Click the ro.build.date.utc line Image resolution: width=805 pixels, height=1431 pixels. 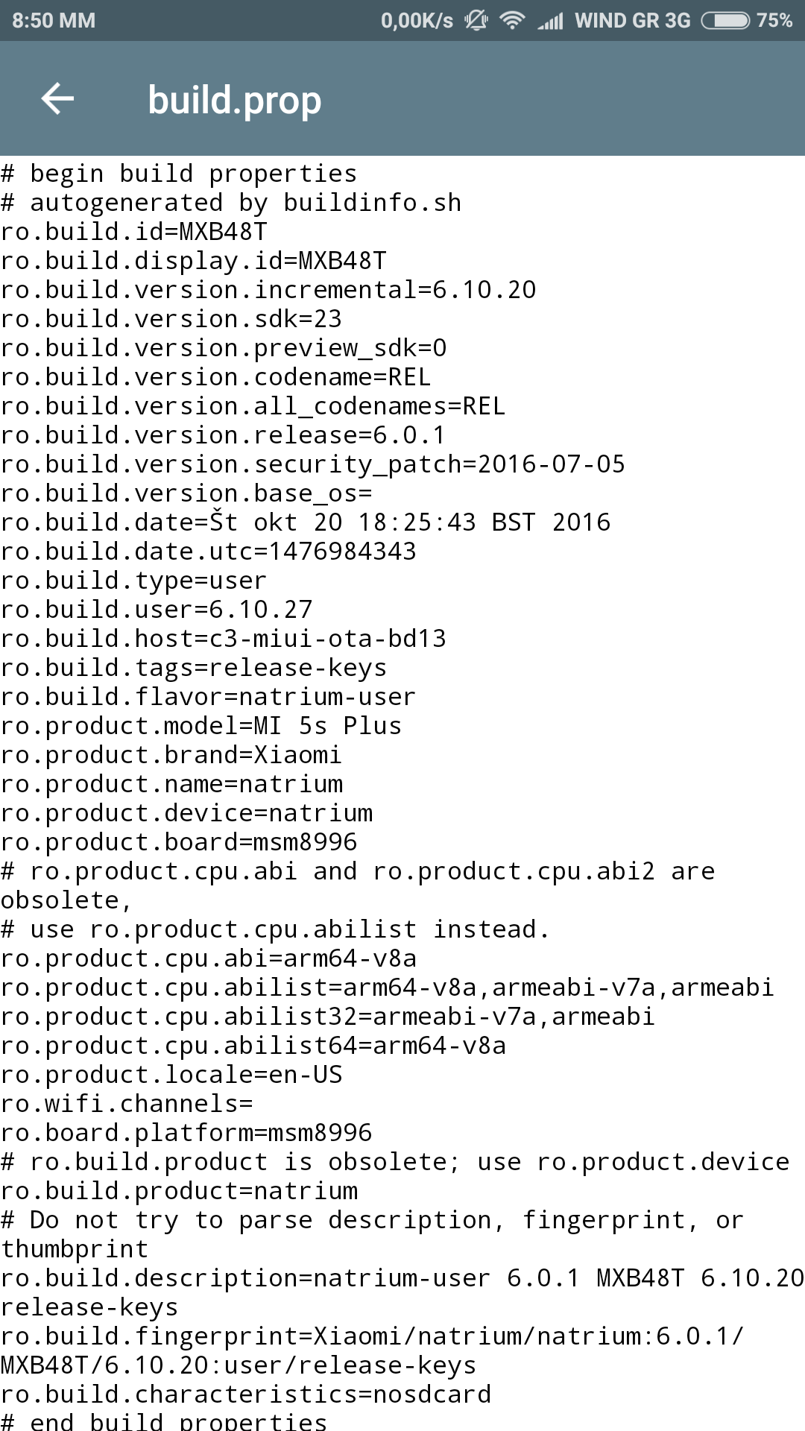coord(209,552)
